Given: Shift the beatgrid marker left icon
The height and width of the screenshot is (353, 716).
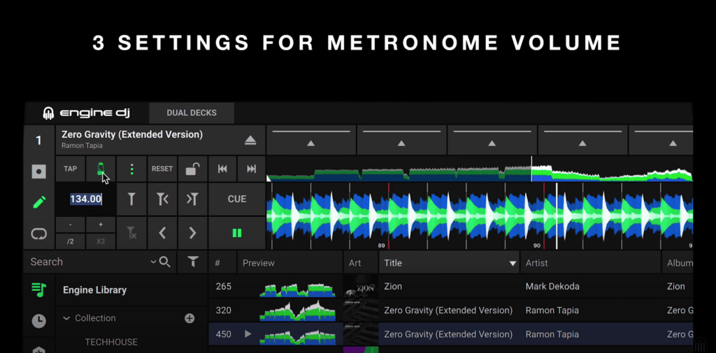Looking at the screenshot, I should point(162,199).
